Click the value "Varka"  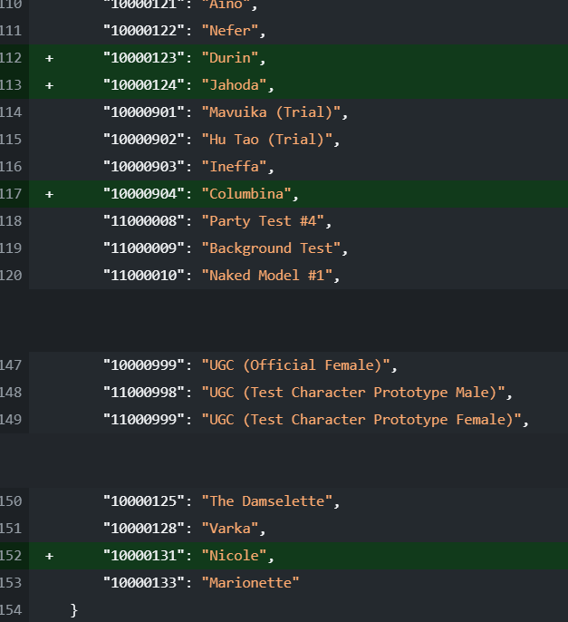[230, 529]
